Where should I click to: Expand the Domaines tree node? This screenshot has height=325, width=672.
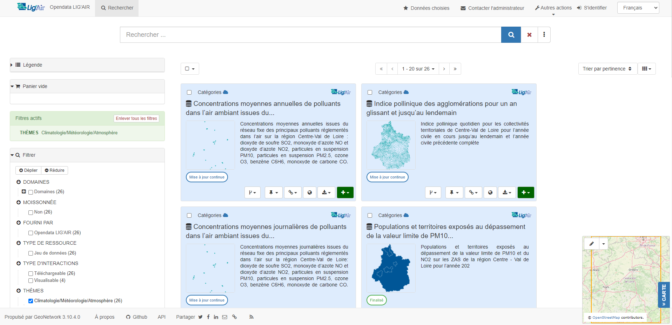(24, 191)
